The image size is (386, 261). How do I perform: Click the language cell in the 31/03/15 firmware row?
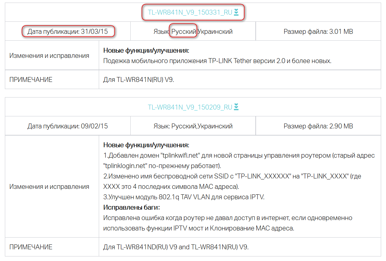click(x=193, y=32)
